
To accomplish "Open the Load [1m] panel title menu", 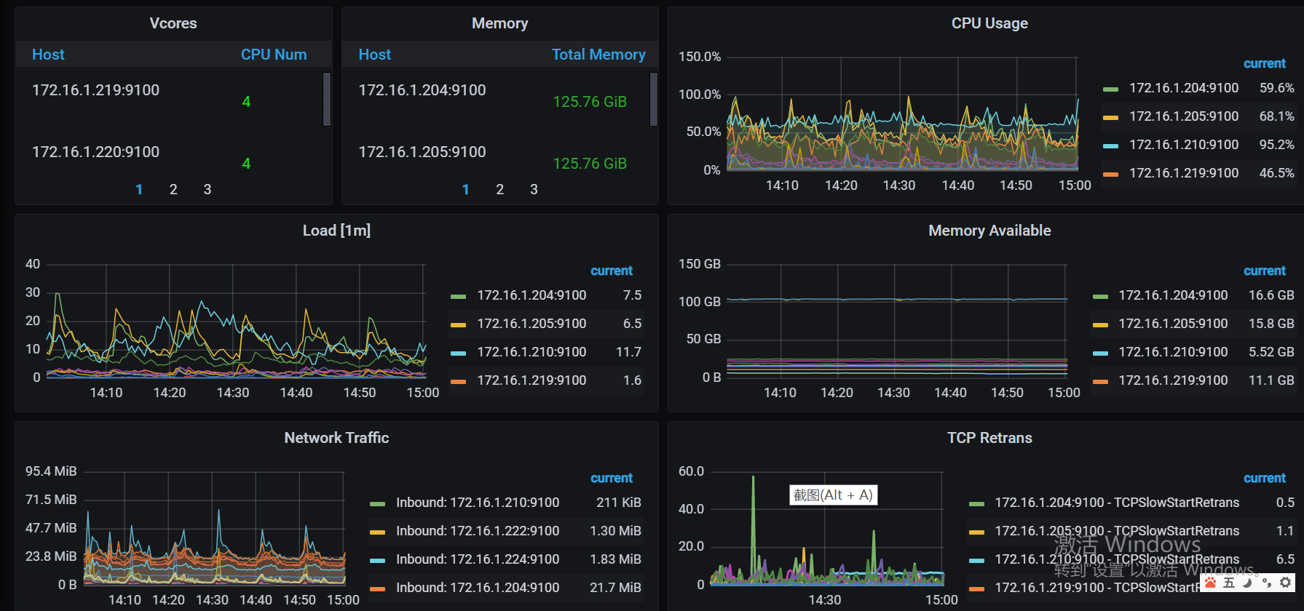I will click(x=336, y=231).
